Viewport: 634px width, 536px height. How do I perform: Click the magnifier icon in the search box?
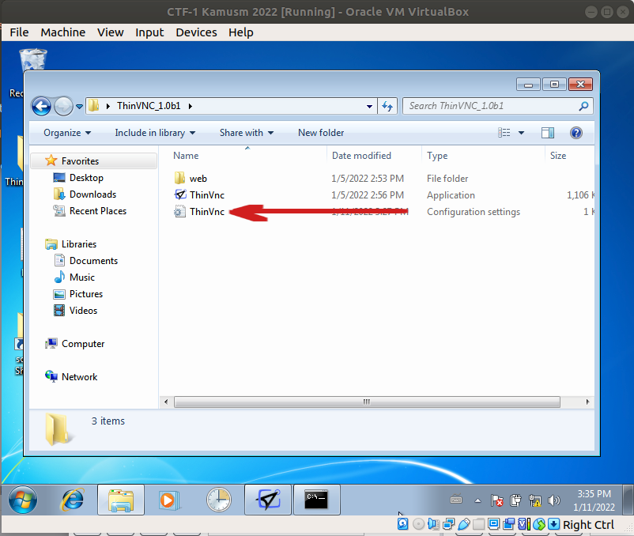583,106
